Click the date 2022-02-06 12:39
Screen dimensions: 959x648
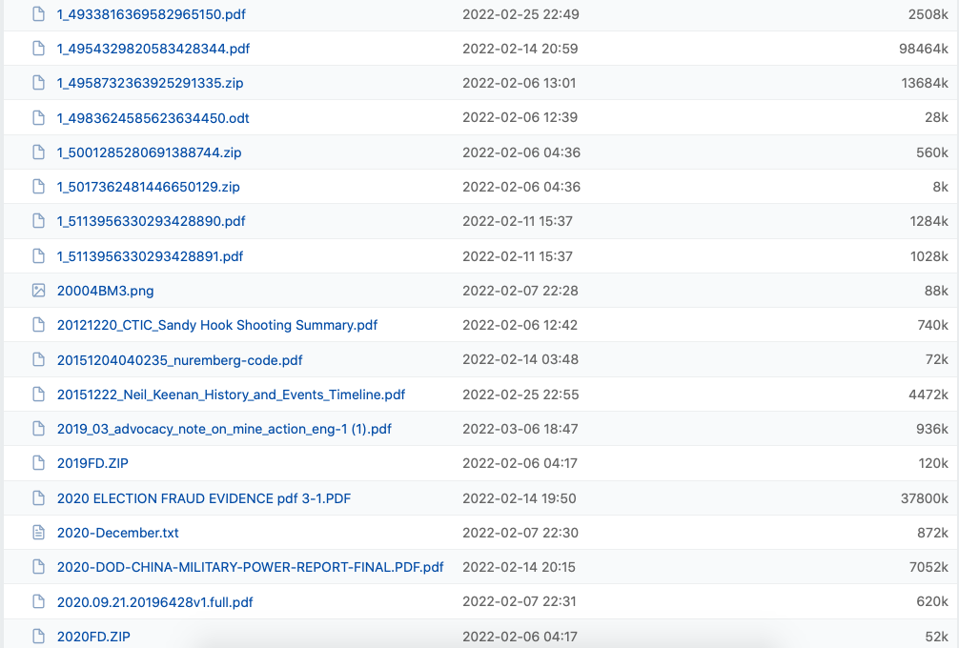pos(520,117)
